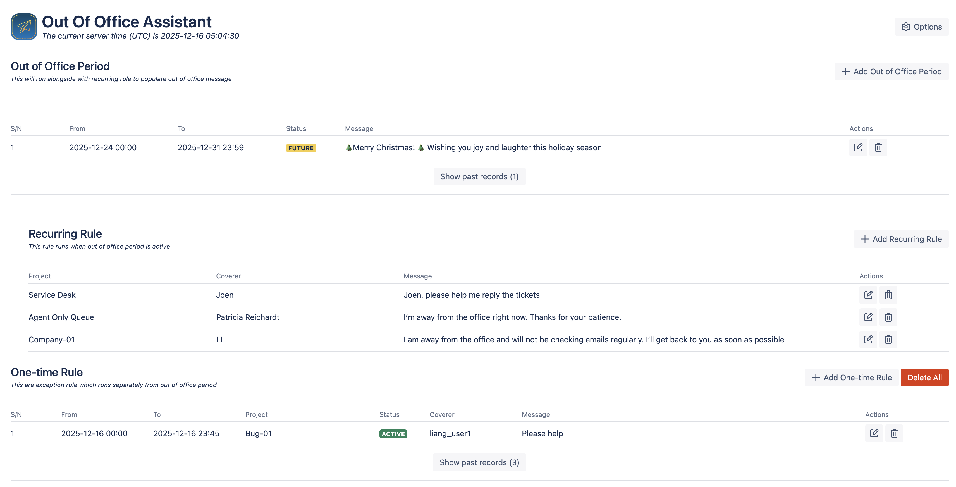This screenshot has height=487, width=956.
Task: Delete the Bug-01 one-time rule
Action: coord(894,433)
